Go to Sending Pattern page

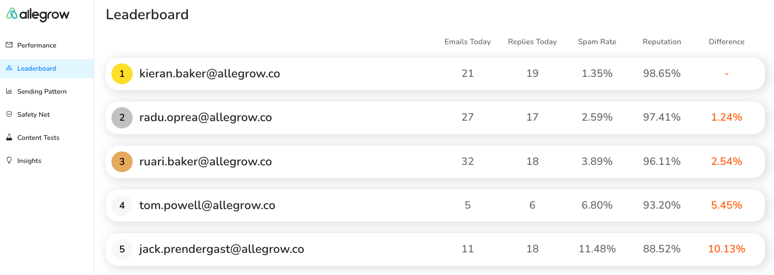click(x=42, y=91)
